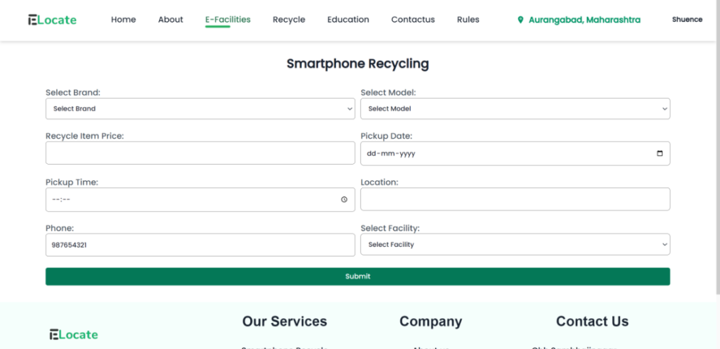Screen dimensions: 720x349
Task: Open the clock time picker icon
Action: [345, 199]
